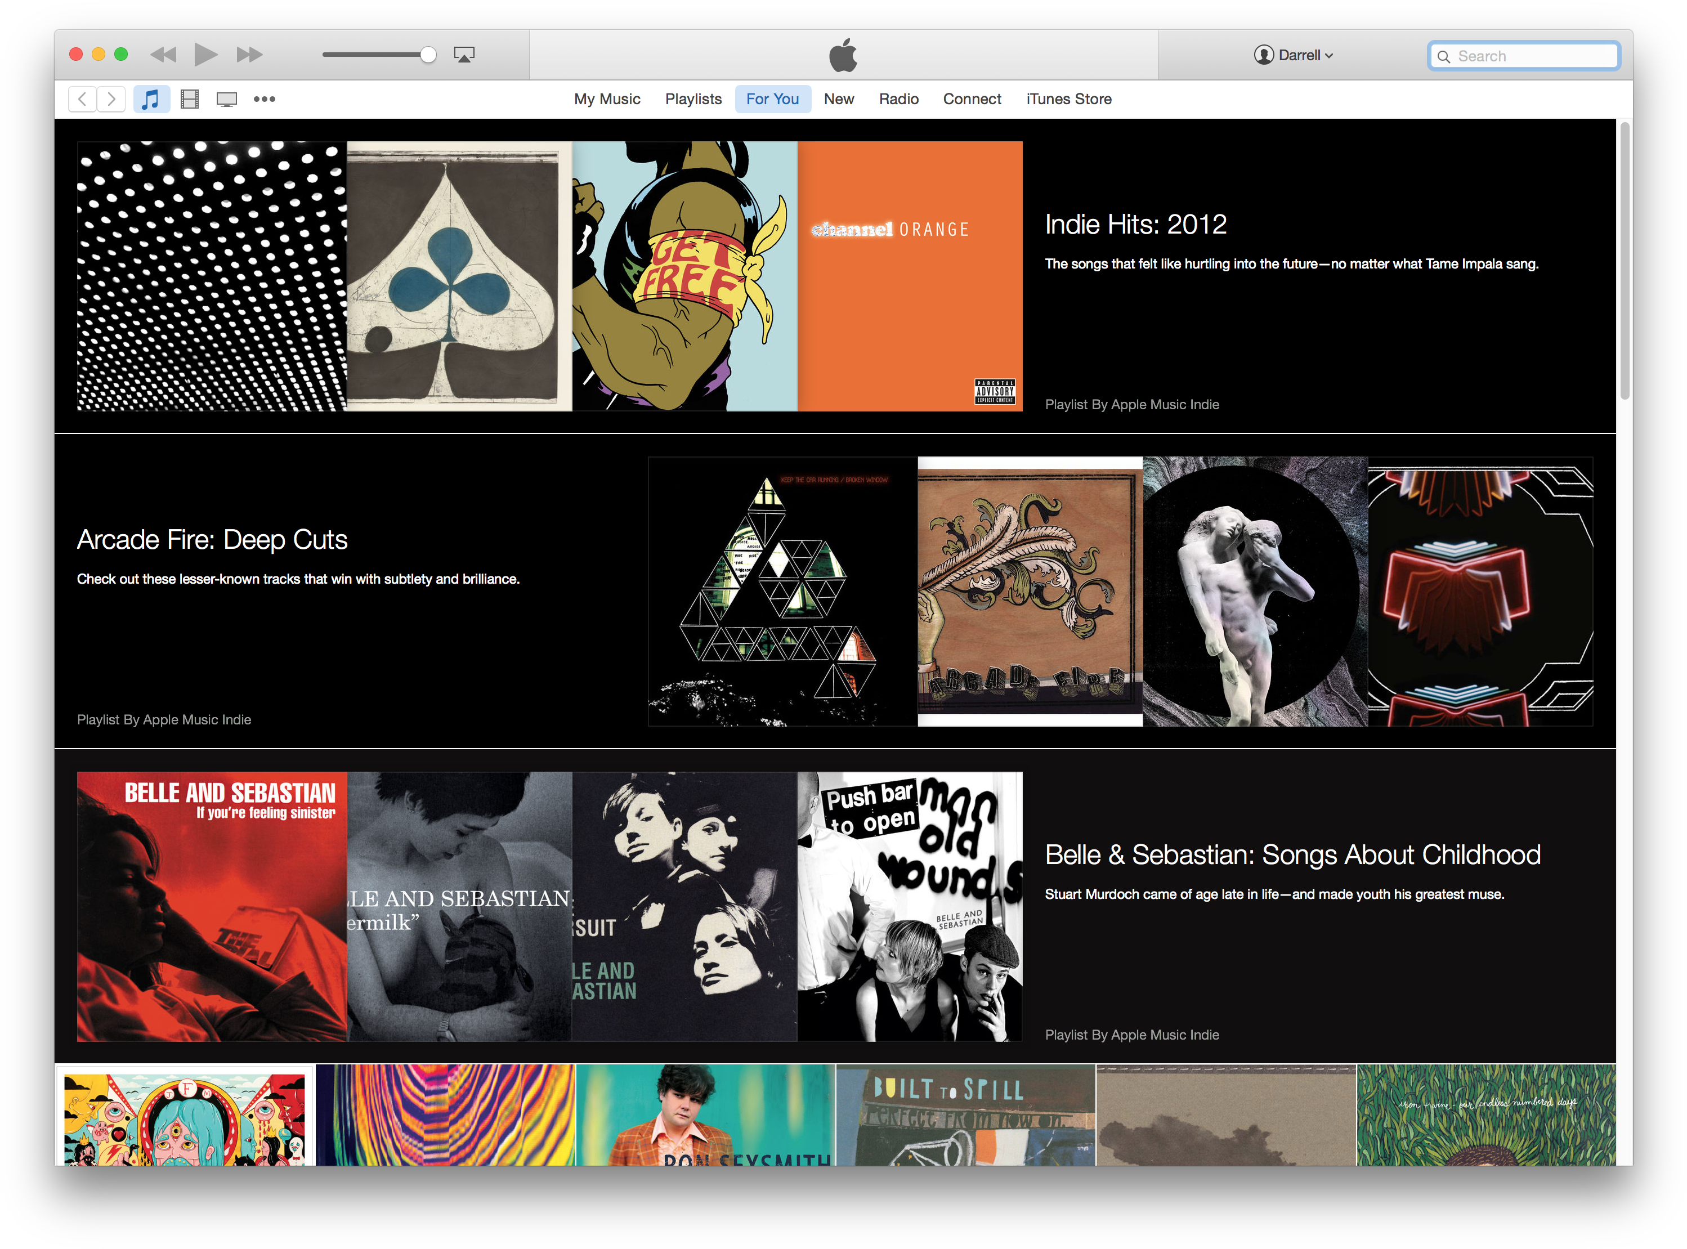The height and width of the screenshot is (1249, 1687).
Task: Click the Indie Hits description about Tame Impala
Action: click(x=1291, y=264)
